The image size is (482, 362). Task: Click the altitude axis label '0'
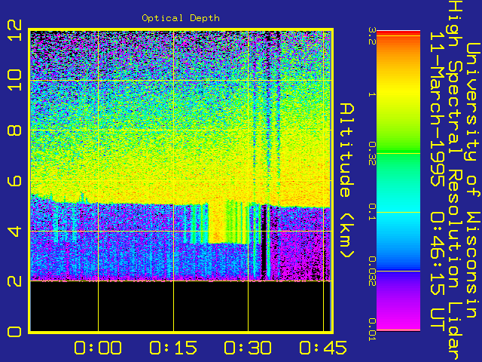[14, 332]
